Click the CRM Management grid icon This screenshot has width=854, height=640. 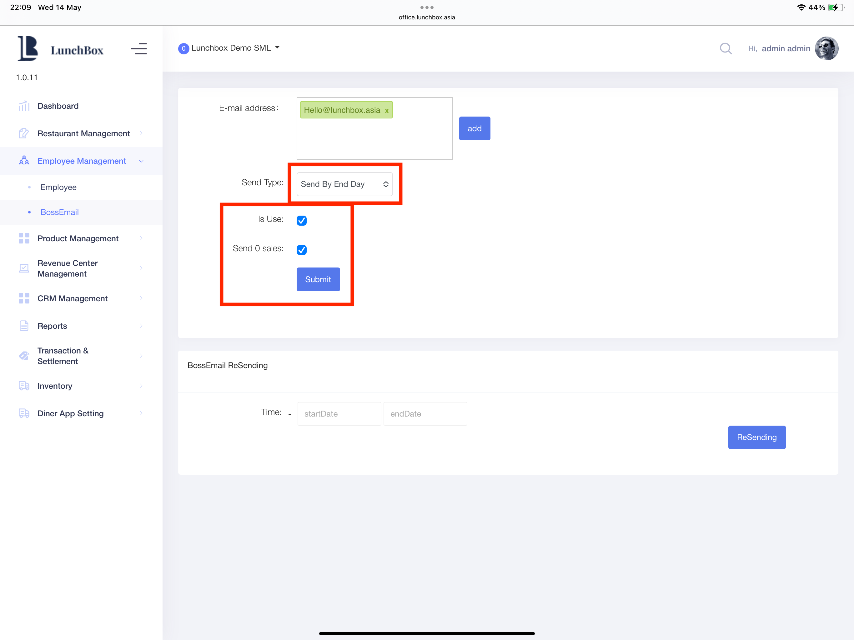point(24,298)
